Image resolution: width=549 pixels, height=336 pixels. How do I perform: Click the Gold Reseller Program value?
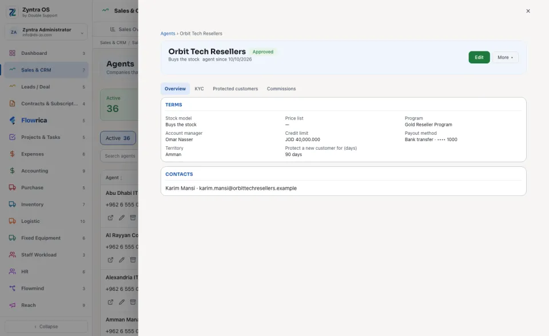(428, 125)
